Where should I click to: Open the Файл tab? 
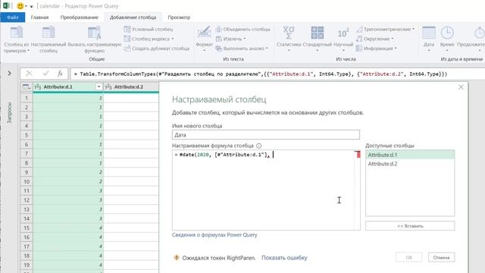pyautogui.click(x=13, y=17)
